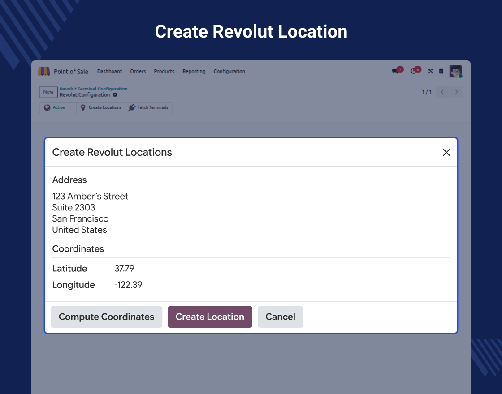Open the user avatar menu
This screenshot has height=394, width=502.
pos(455,71)
